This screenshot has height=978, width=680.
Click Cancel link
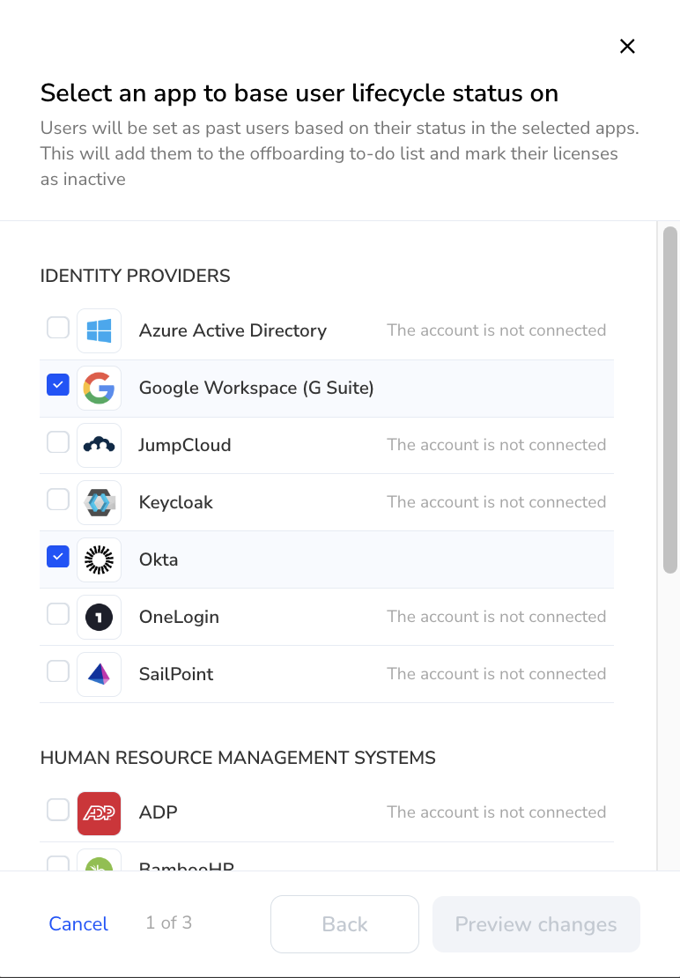78,923
